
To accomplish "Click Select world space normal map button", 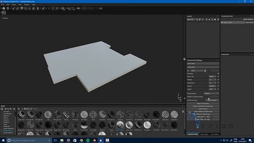I will point(203,106).
